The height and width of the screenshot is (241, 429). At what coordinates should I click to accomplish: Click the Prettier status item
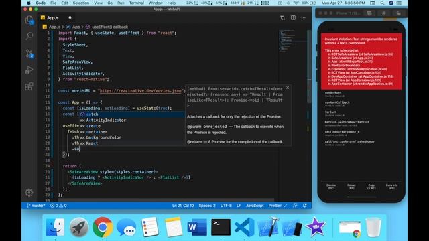tap(278, 206)
